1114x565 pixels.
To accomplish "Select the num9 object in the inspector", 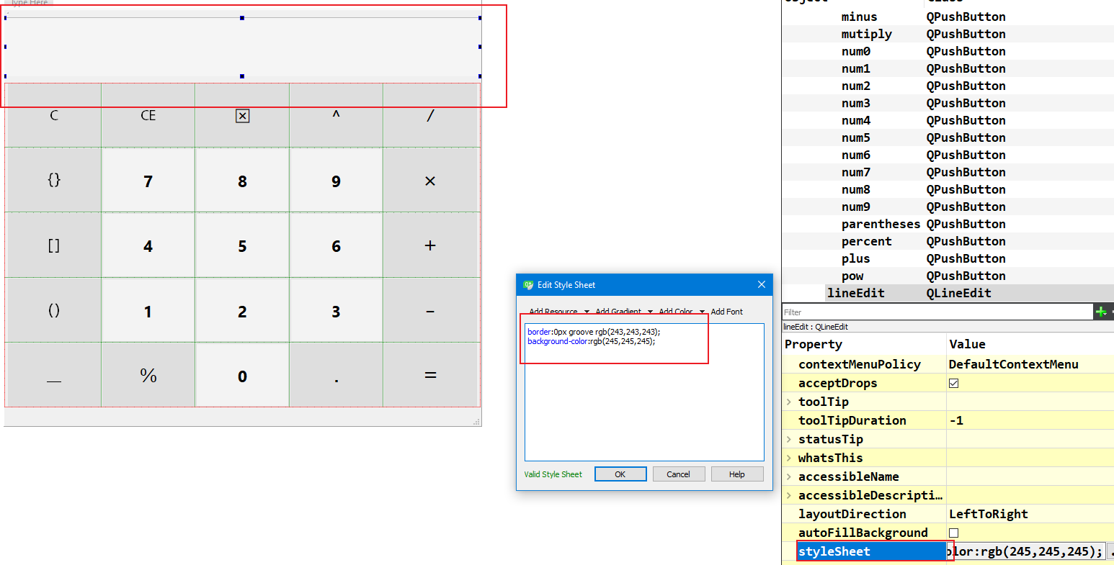I will pyautogui.click(x=855, y=207).
